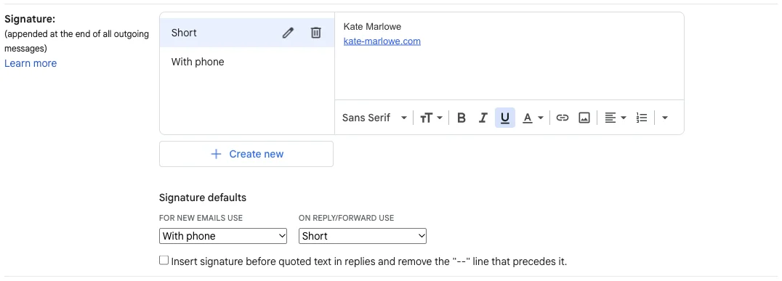Select the With phone signature
Image resolution: width=782 pixels, height=281 pixels.
coord(247,62)
